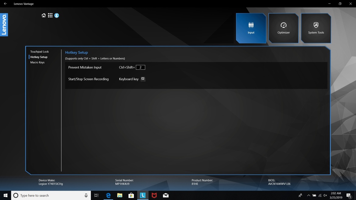Open Microsoft Store from the taskbar
The image size is (356, 200).
[131, 195]
